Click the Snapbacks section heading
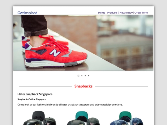Screen dimensions: 167x125 (83, 86)
